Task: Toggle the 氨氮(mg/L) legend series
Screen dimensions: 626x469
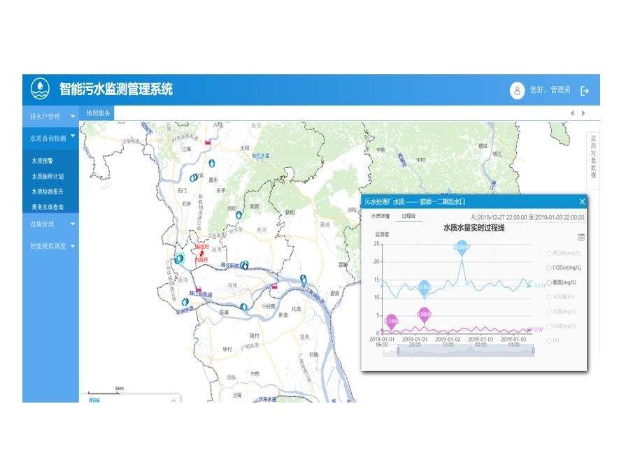Action: pos(562,282)
